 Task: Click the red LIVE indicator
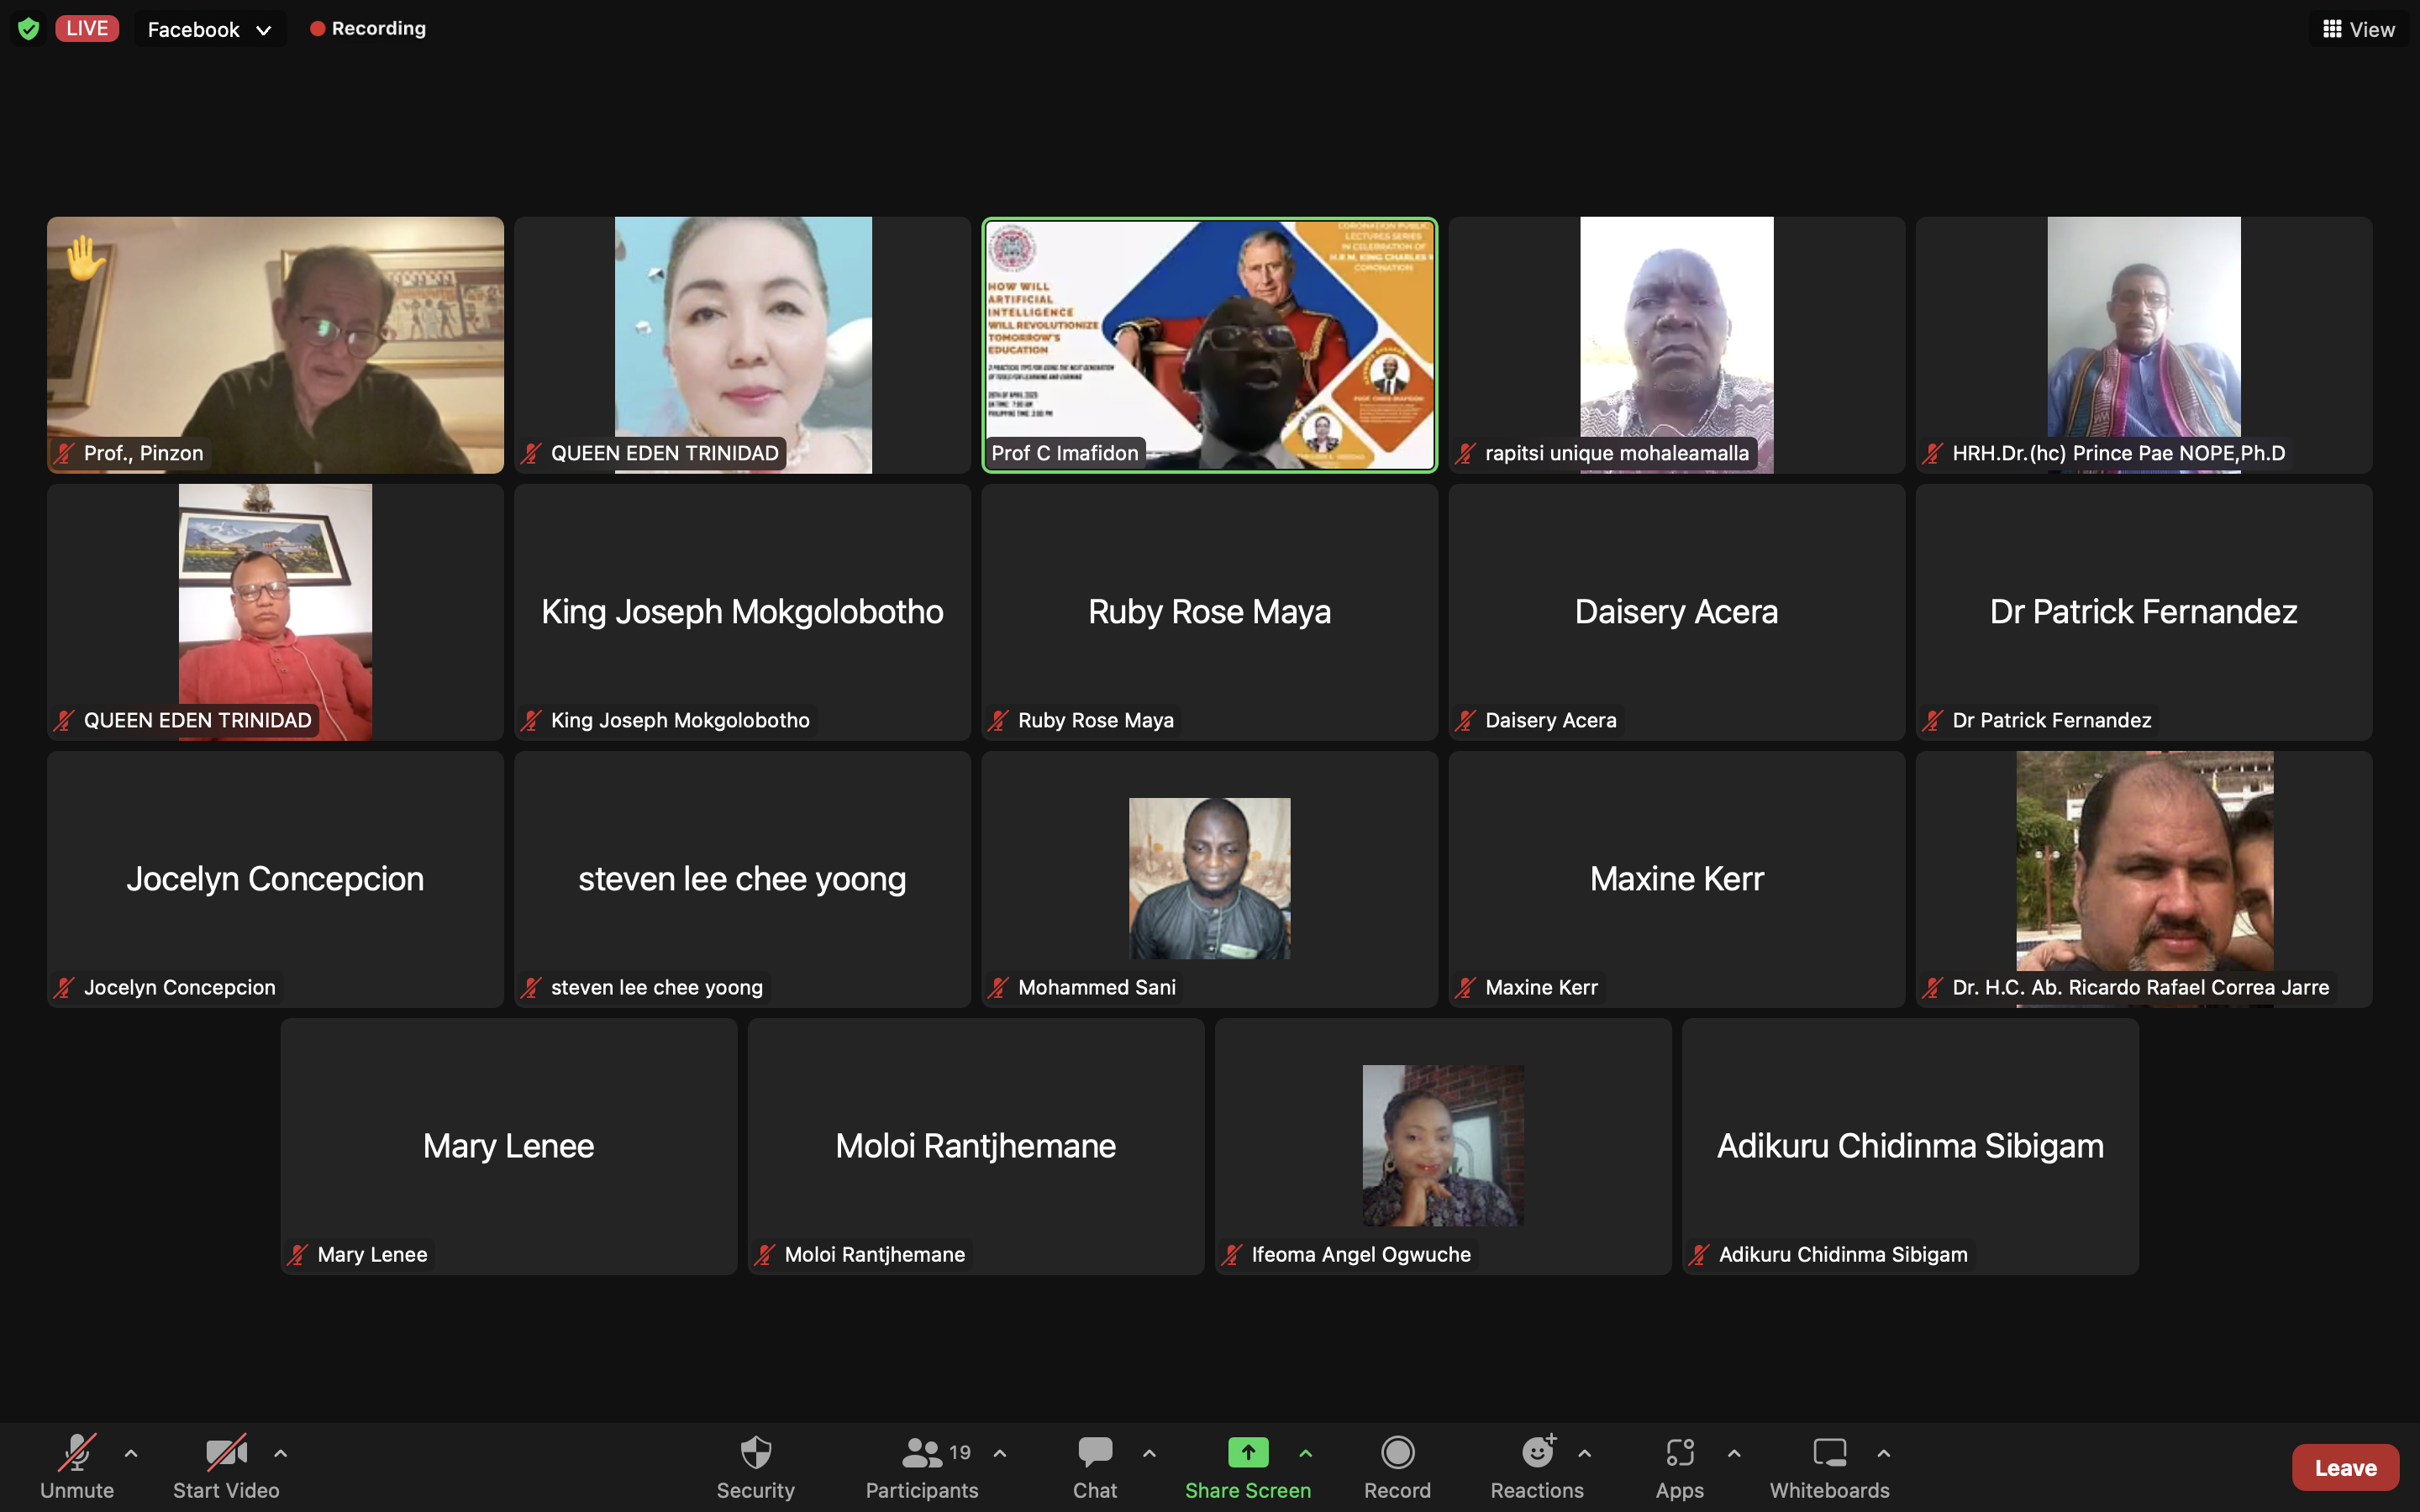click(x=87, y=28)
